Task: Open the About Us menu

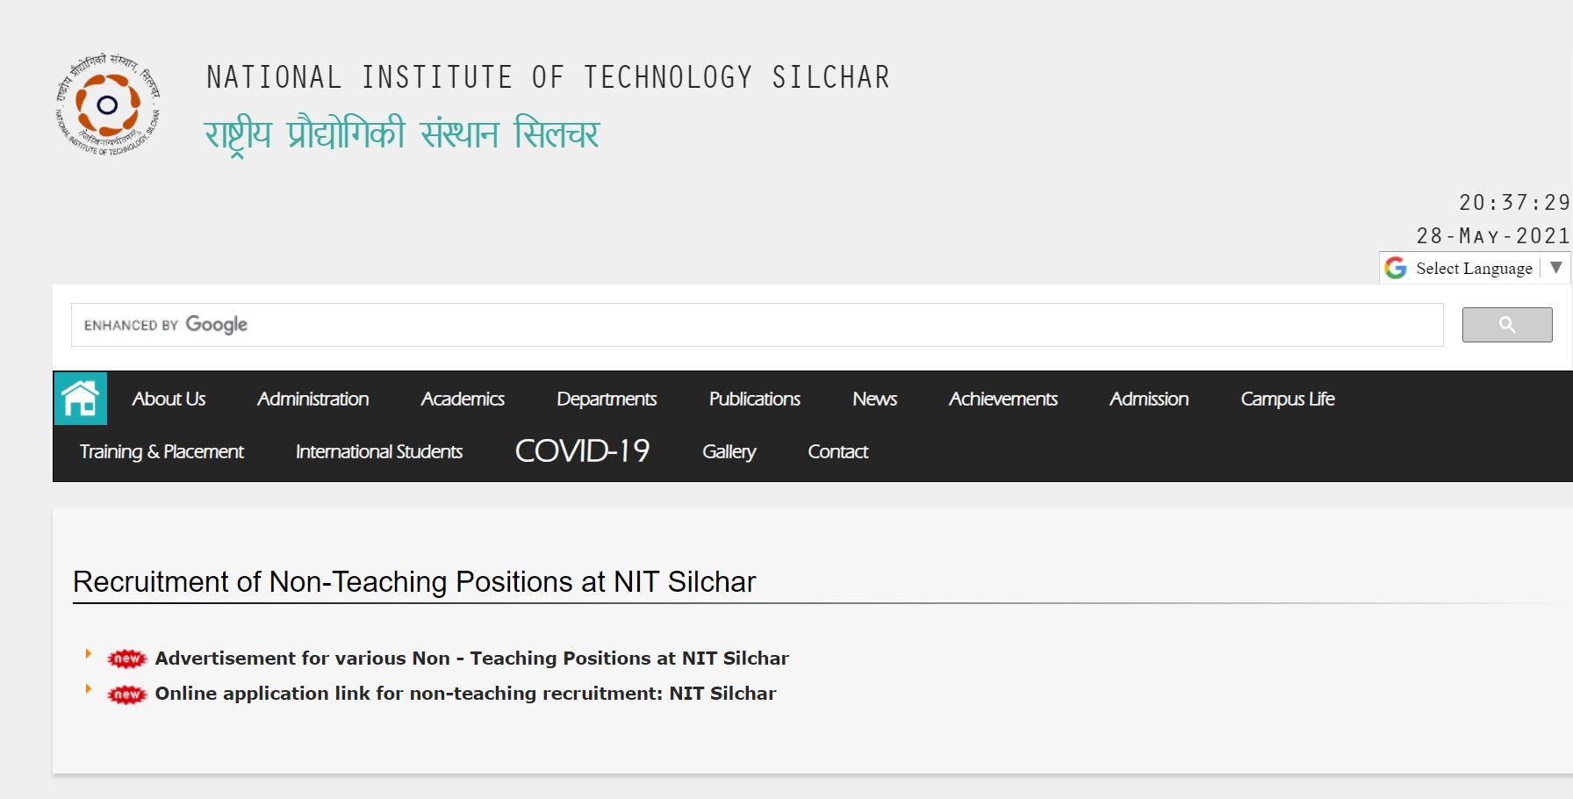Action: (x=169, y=399)
